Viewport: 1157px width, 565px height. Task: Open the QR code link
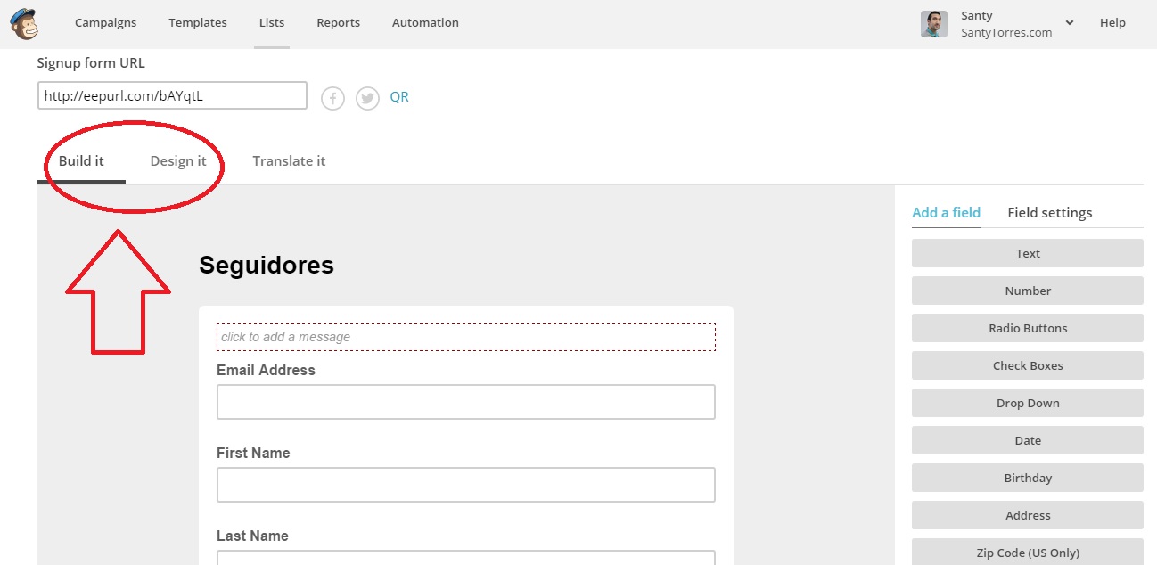399,97
